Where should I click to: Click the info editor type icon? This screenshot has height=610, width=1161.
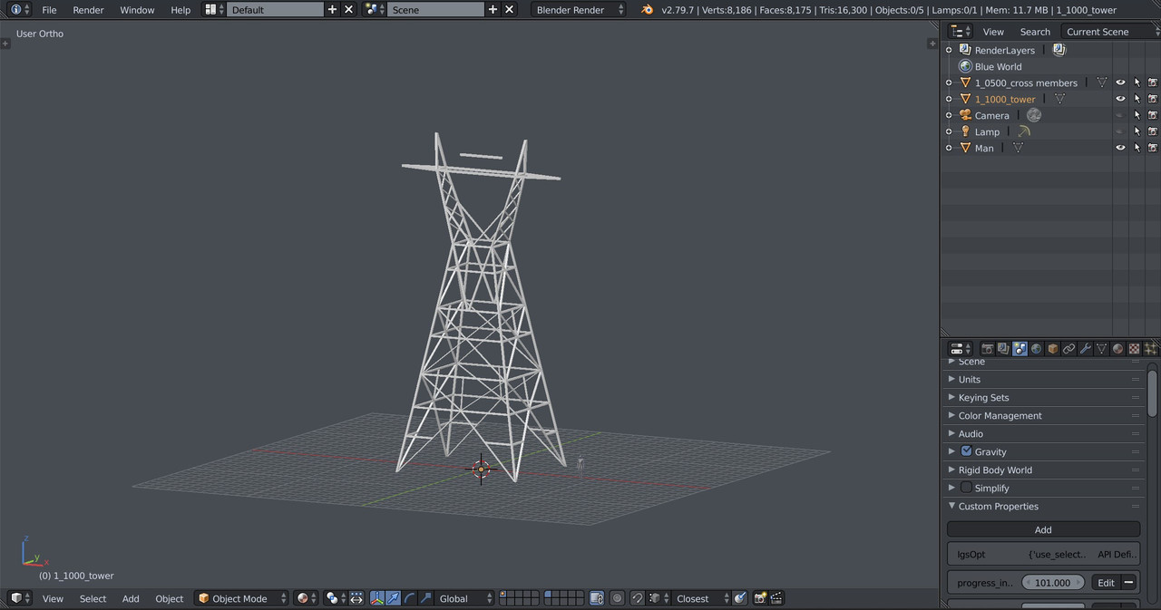pyautogui.click(x=18, y=9)
